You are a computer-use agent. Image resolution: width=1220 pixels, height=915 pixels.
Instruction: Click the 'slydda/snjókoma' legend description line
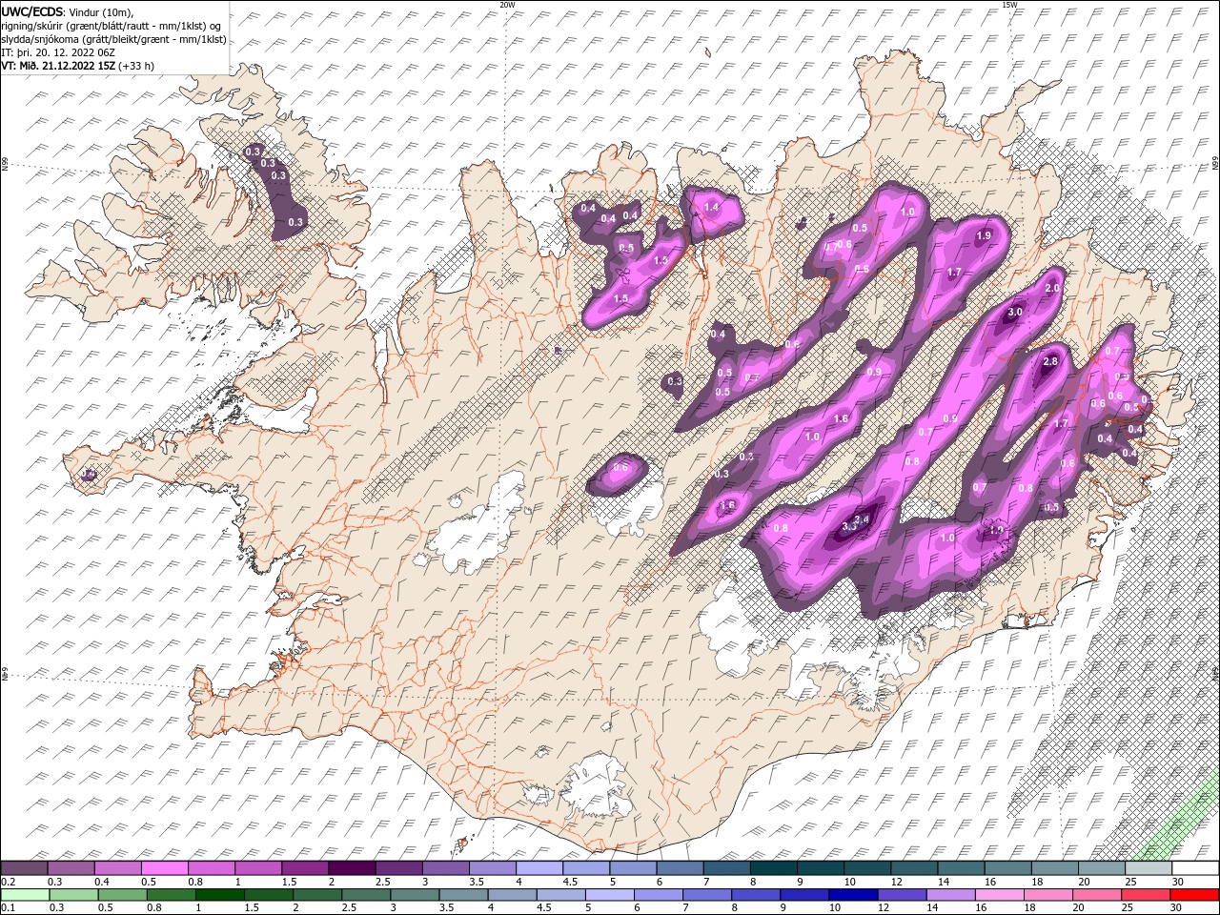coord(113,39)
